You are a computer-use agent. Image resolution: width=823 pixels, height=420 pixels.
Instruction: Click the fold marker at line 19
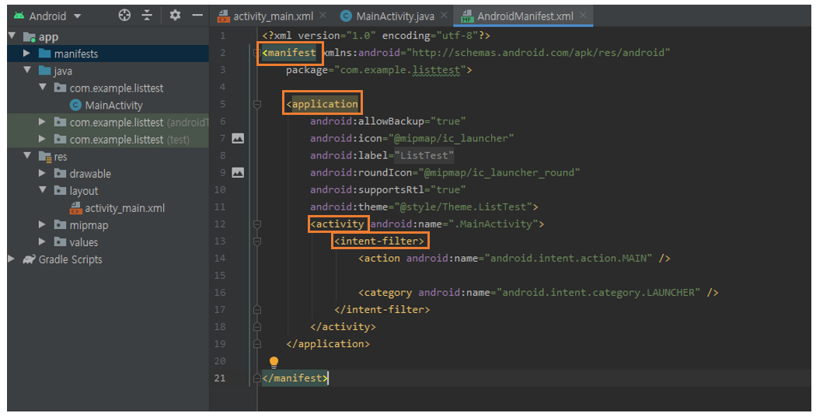(x=257, y=344)
